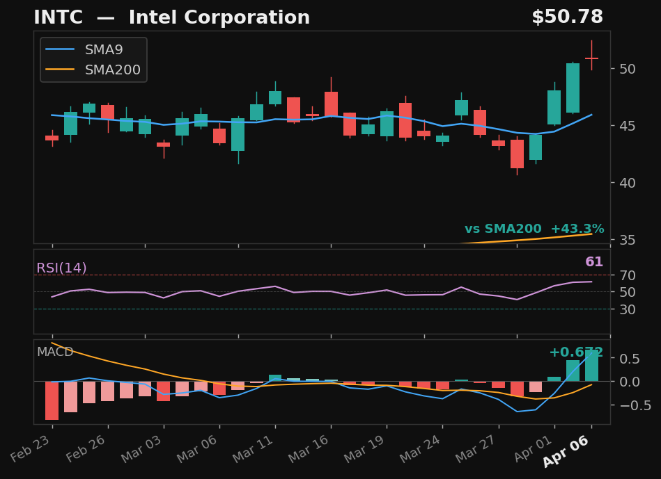Click RSI axis label 70
661x479 pixels.
(x=628, y=276)
